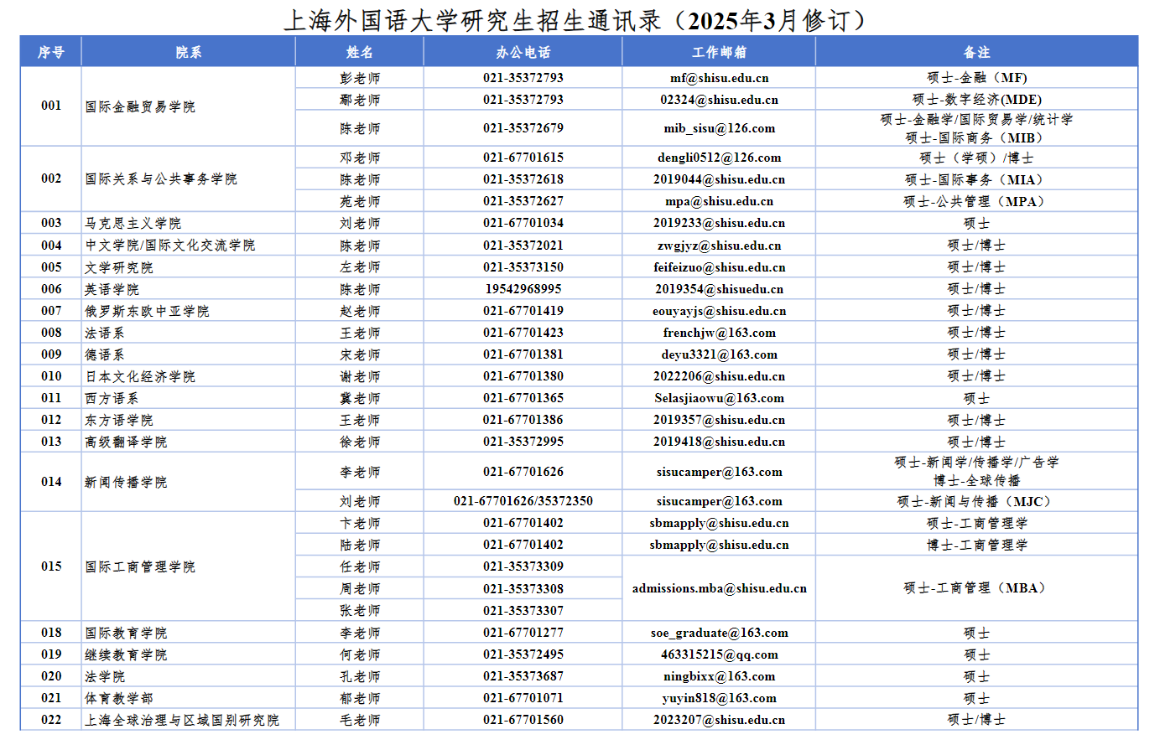Click the email Selasjiaowu@163.com
This screenshot has height=750, width=1160.
tap(719, 398)
